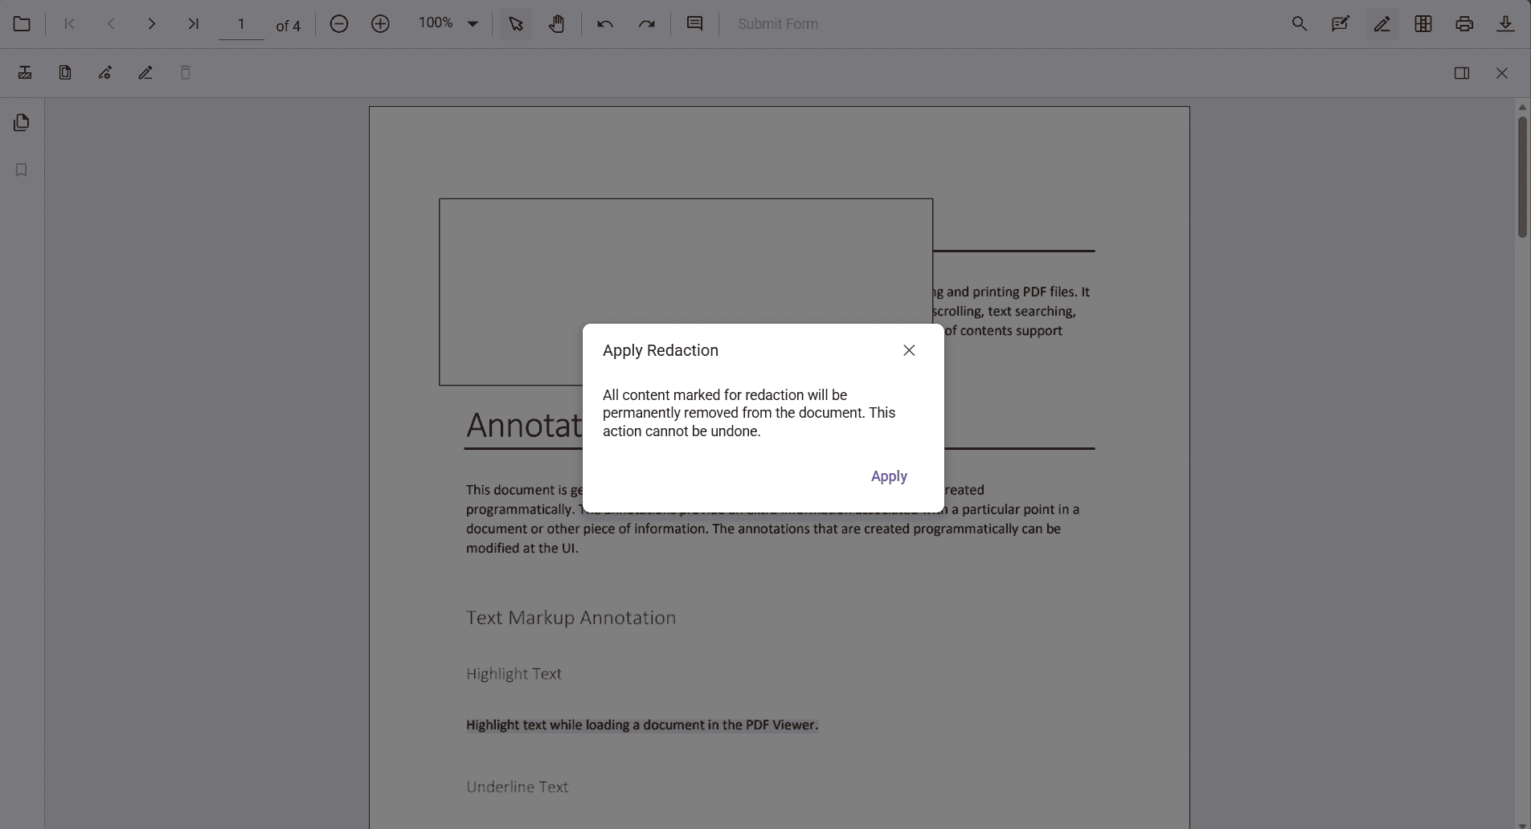Image resolution: width=1531 pixels, height=829 pixels.
Task: Download the PDF document
Action: [x=1506, y=23]
